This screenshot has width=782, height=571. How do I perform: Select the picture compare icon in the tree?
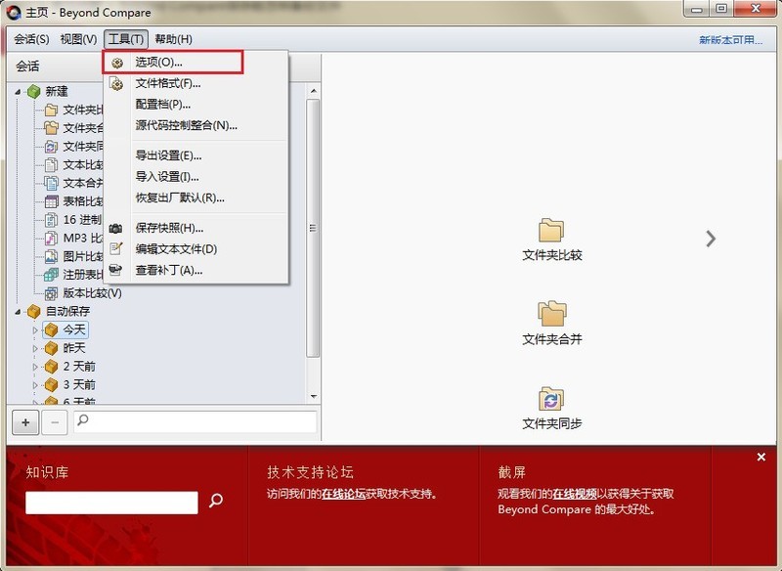(51, 256)
